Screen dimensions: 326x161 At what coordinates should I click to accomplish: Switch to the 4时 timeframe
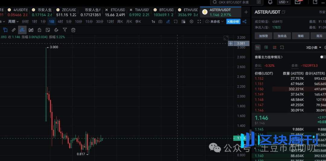tap(60, 22)
